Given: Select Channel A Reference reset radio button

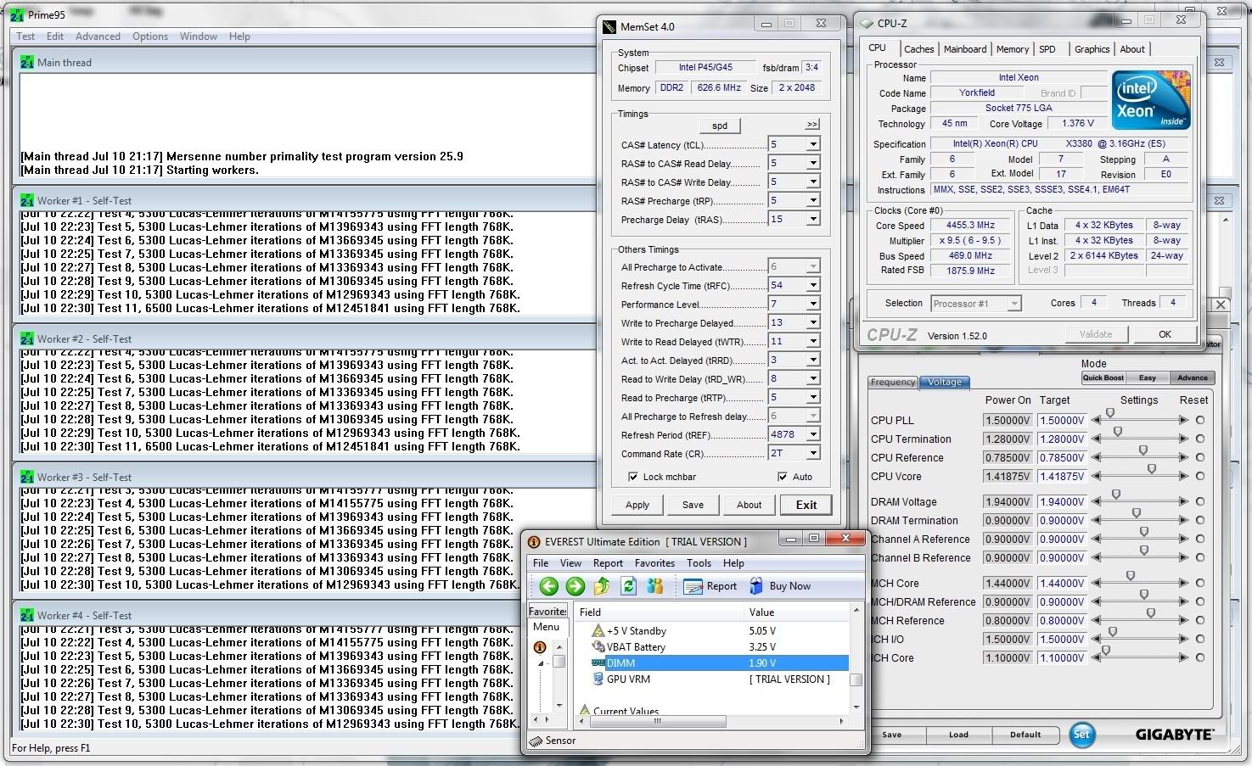Looking at the screenshot, I should coord(1200,539).
